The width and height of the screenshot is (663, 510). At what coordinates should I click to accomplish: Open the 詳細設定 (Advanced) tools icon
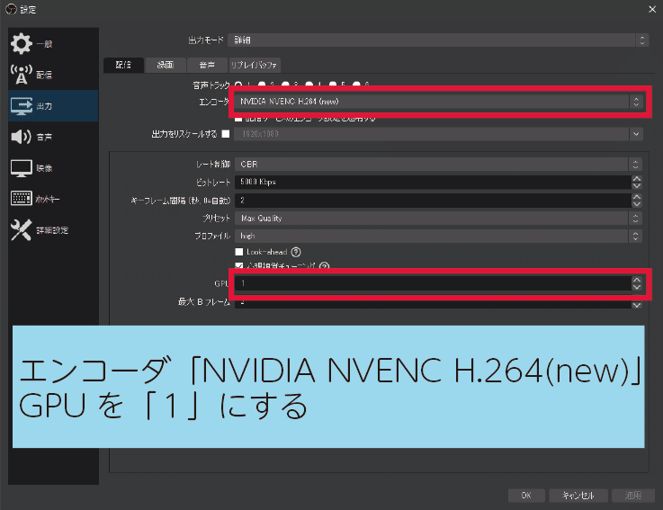click(x=22, y=229)
